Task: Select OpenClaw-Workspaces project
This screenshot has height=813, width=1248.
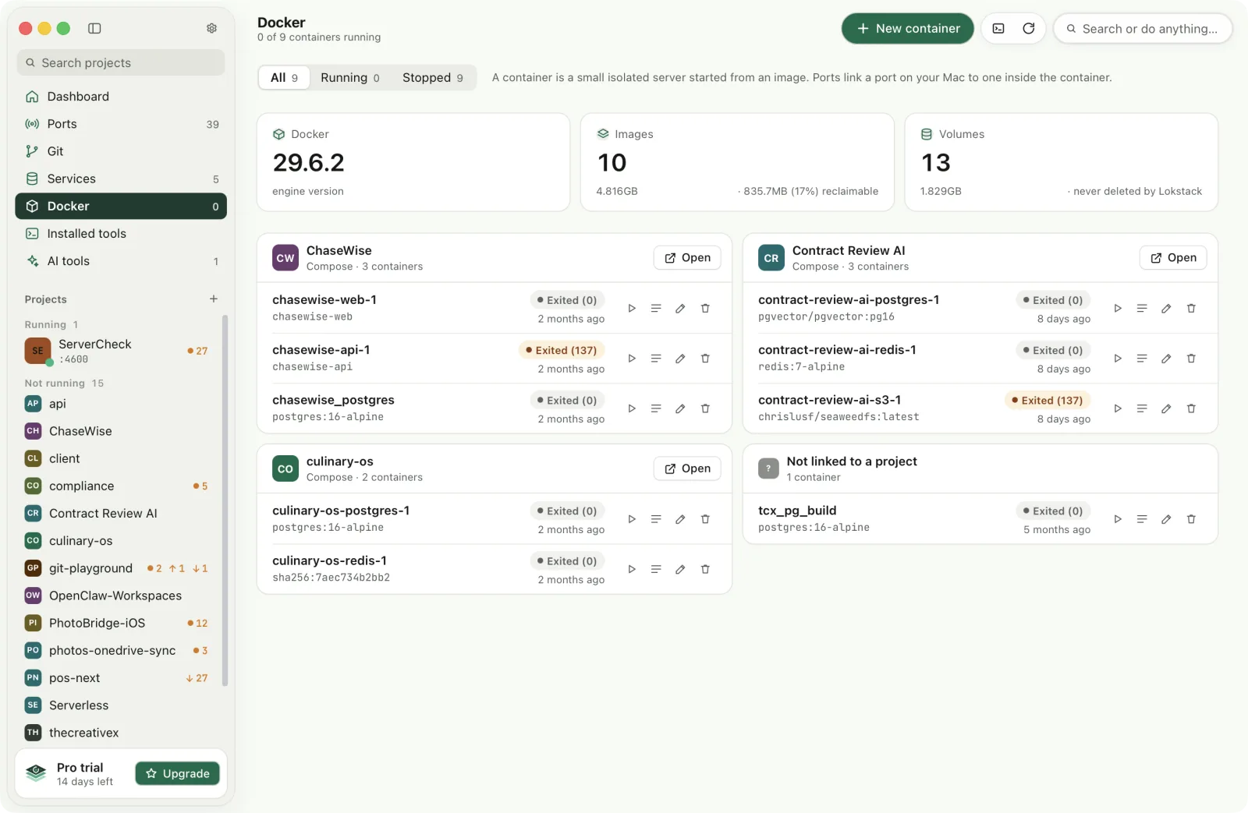Action: [x=117, y=596]
